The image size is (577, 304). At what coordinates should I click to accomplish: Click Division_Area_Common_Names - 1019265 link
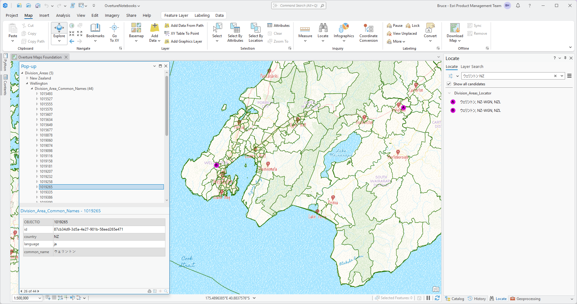60,211
